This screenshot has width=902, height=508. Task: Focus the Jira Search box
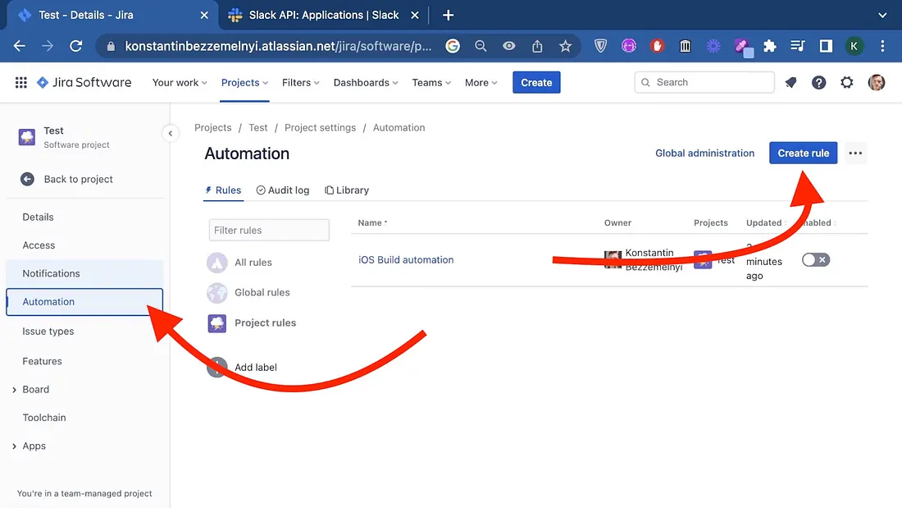point(704,82)
